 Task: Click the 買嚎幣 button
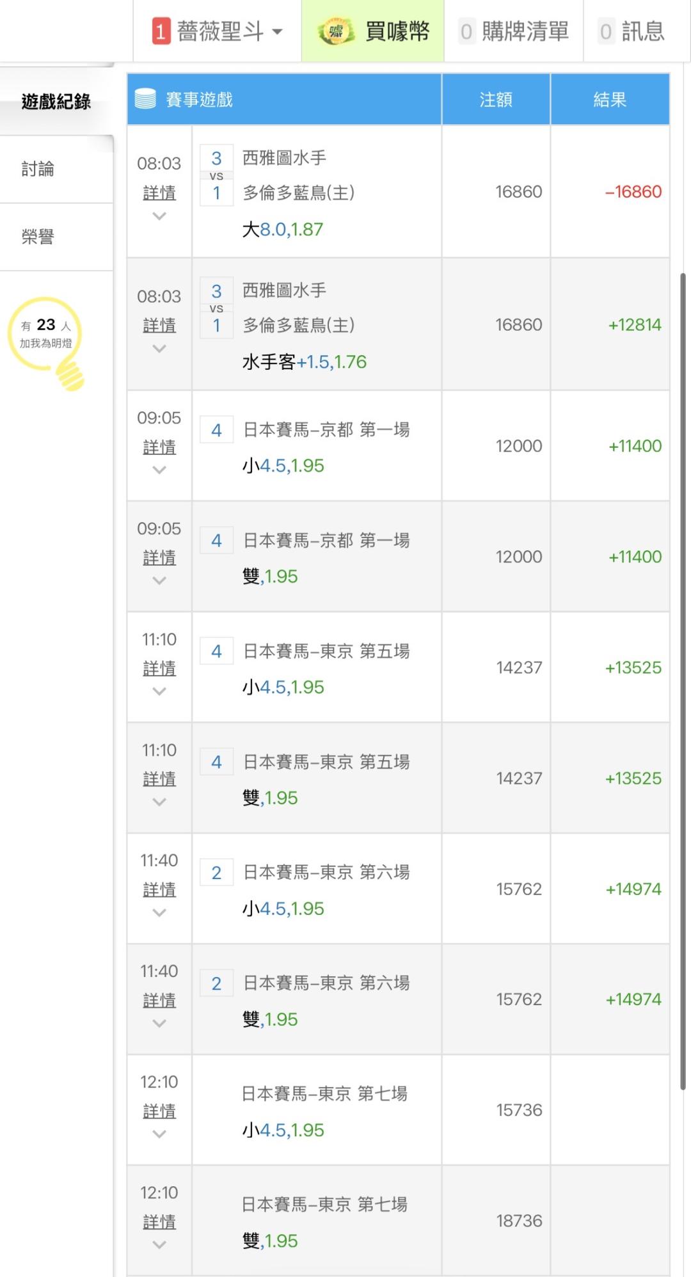[x=397, y=31]
